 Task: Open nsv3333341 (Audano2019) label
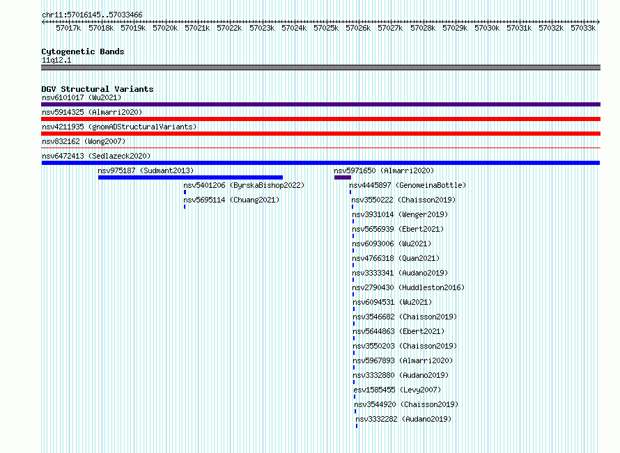pos(400,273)
